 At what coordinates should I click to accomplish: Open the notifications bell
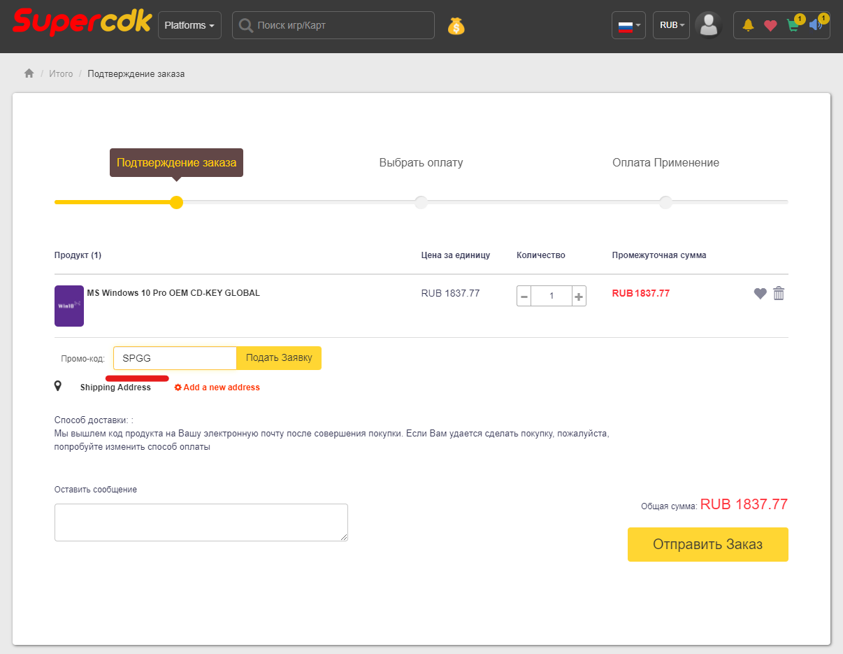point(749,25)
